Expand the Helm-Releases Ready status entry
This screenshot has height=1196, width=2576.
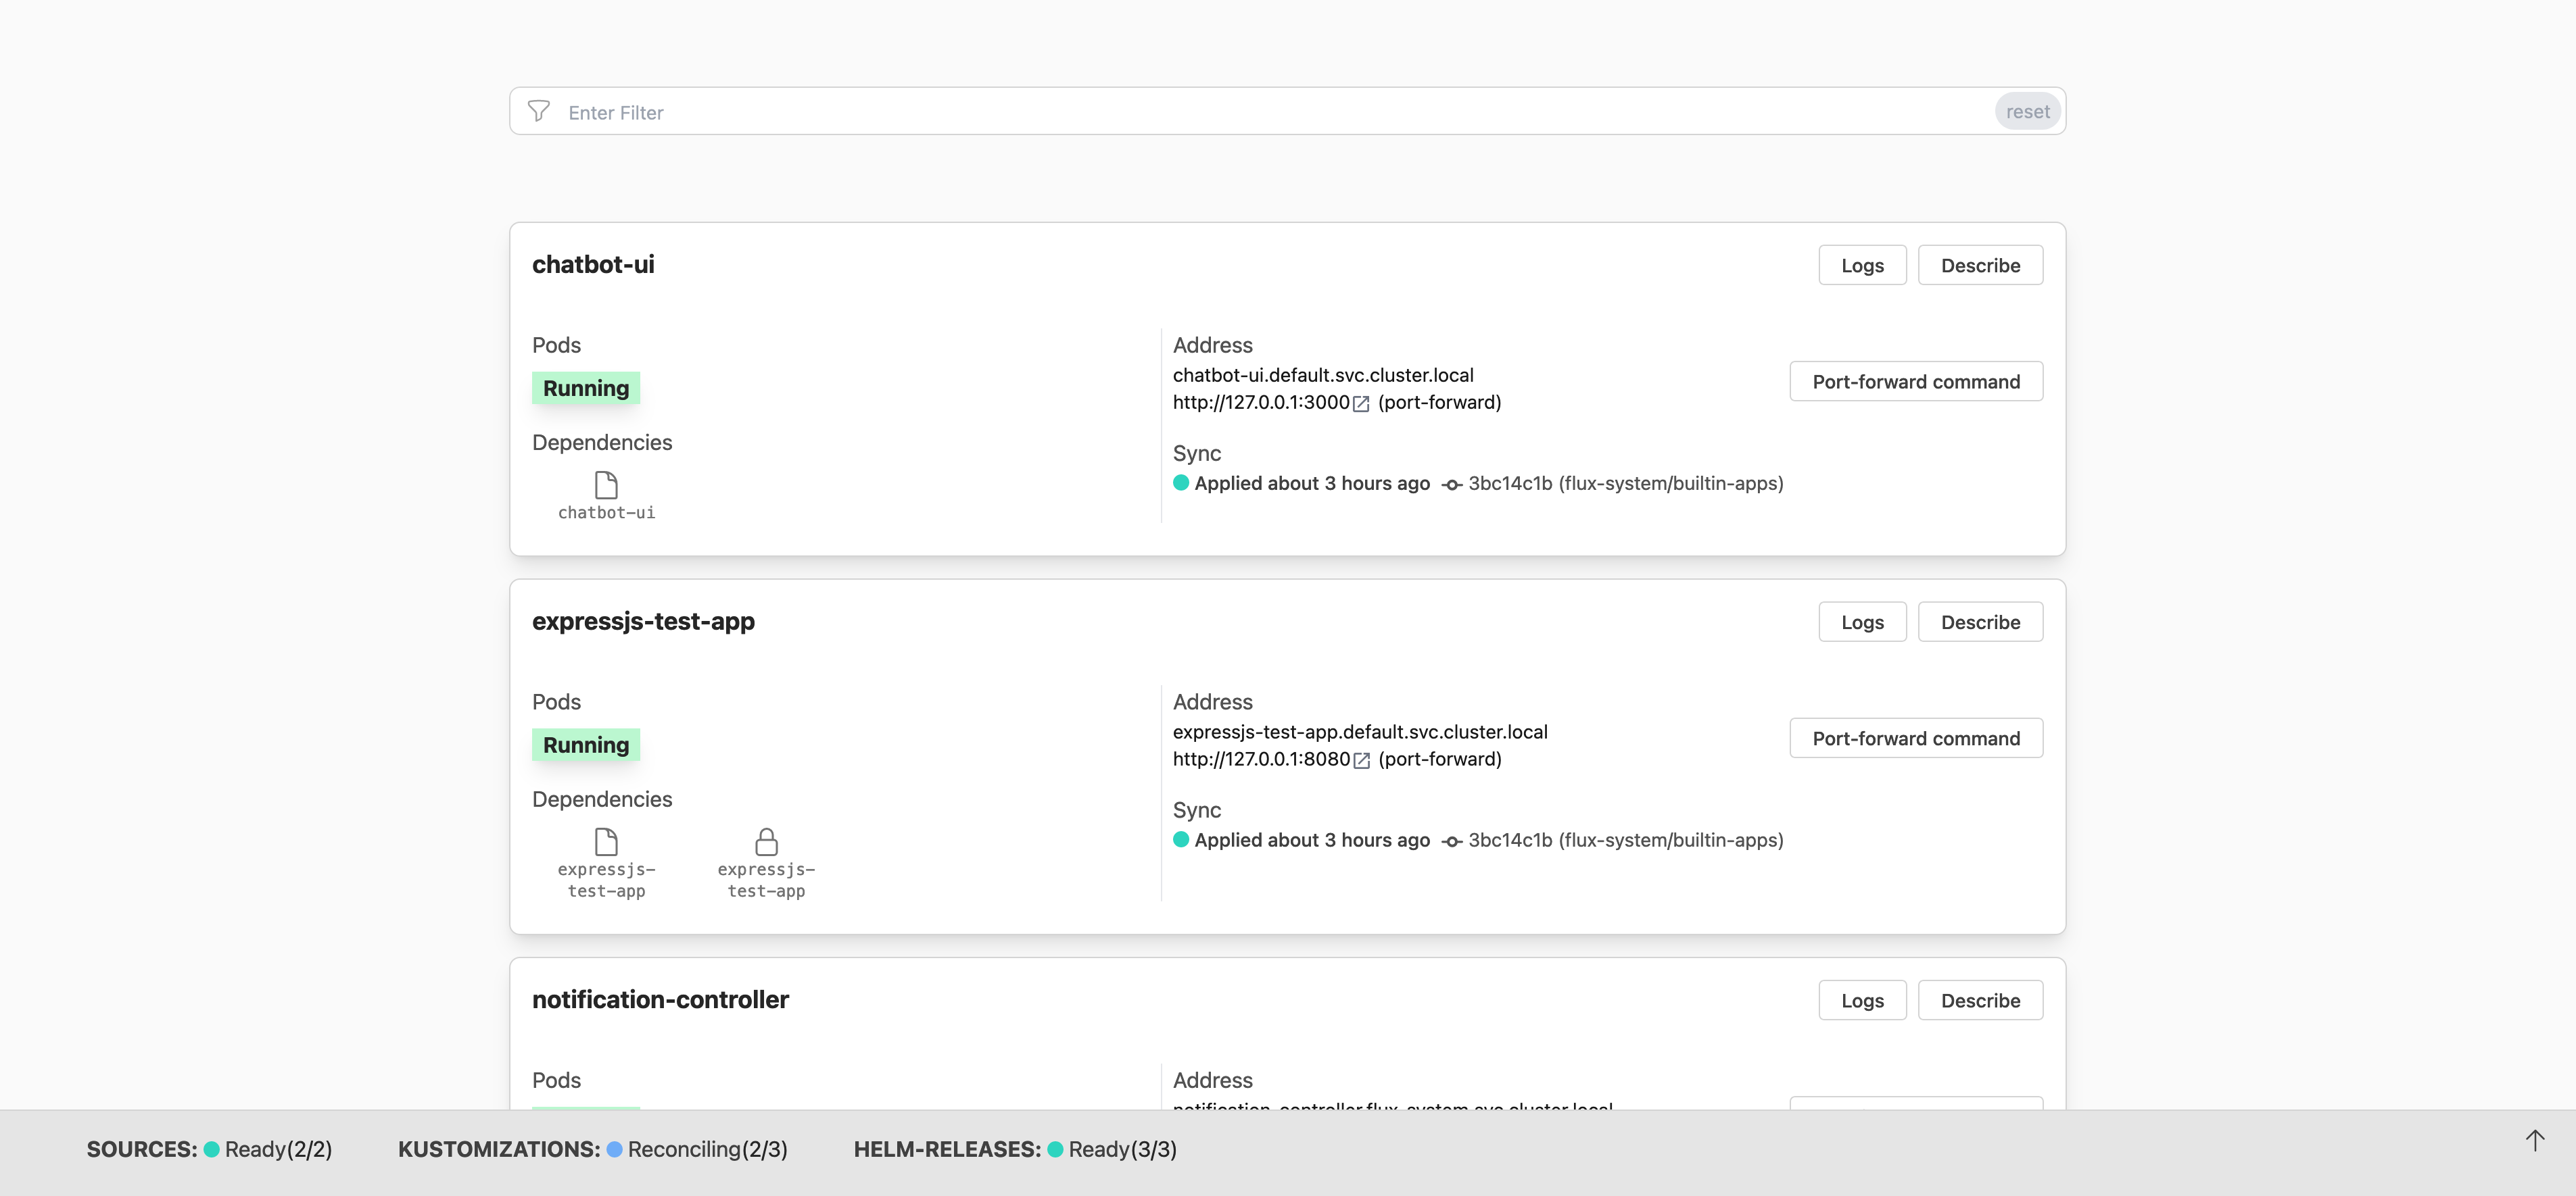pos(1122,1149)
